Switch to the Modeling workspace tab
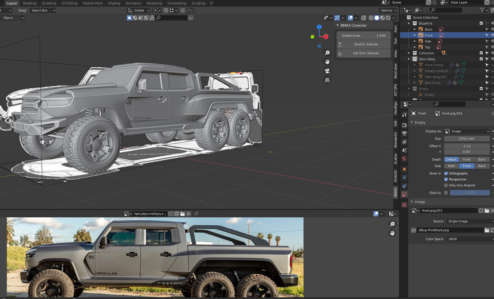Image resolution: width=494 pixels, height=299 pixels. click(x=29, y=3)
